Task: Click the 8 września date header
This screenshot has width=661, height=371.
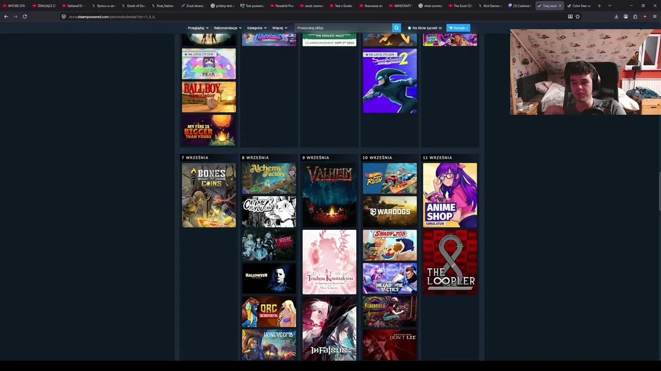Action: (x=256, y=158)
